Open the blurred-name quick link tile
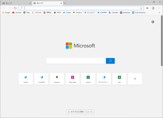The height and width of the screenshot is (118, 163). coord(104,79)
